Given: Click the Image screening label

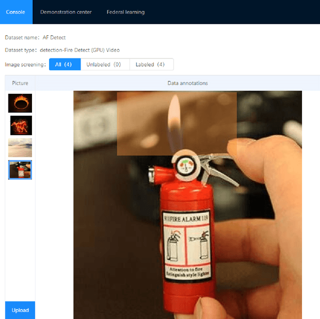Looking at the screenshot, I should pos(25,64).
